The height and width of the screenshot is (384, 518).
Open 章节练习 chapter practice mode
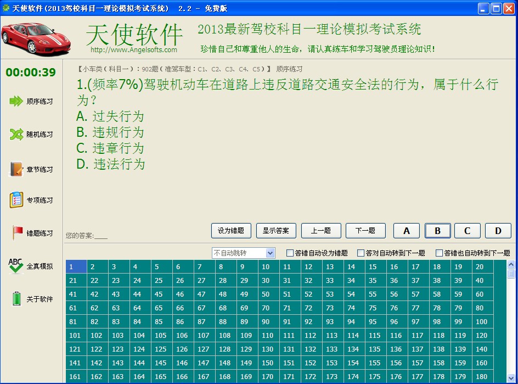tap(40, 169)
